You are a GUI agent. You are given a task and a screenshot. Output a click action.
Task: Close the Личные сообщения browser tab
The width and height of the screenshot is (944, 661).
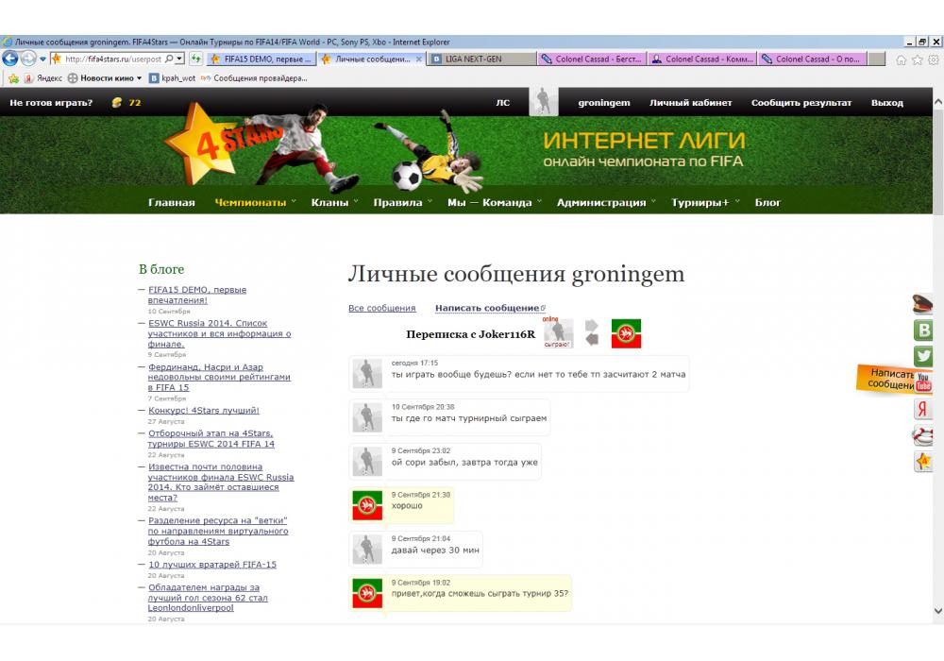[x=419, y=59]
